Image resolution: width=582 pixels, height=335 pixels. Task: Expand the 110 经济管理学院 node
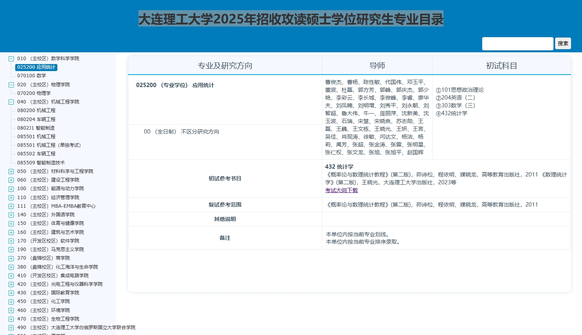click(11, 198)
